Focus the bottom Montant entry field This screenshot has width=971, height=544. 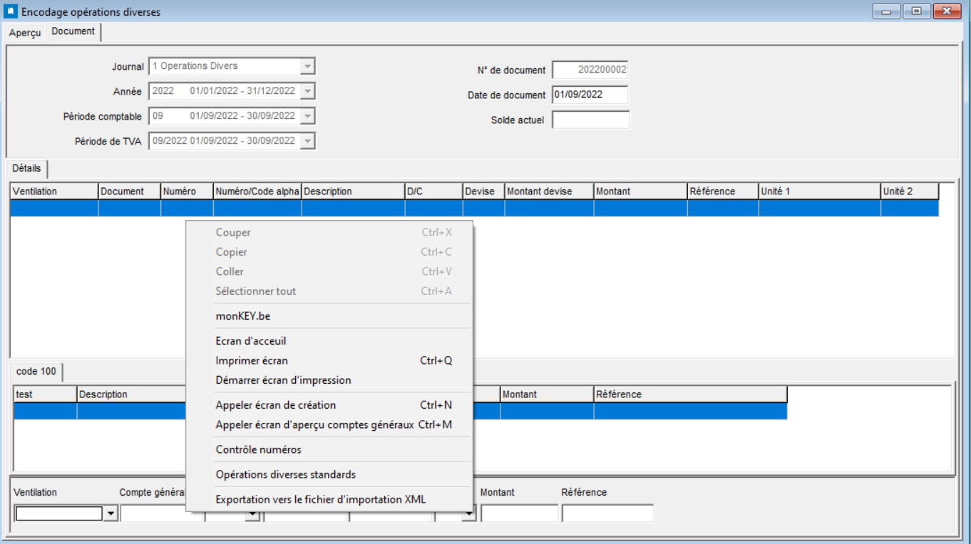click(x=519, y=513)
